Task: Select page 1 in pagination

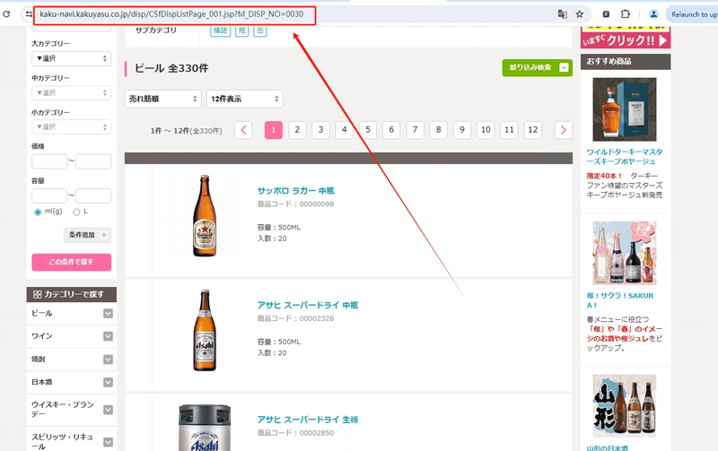Action: tap(274, 130)
